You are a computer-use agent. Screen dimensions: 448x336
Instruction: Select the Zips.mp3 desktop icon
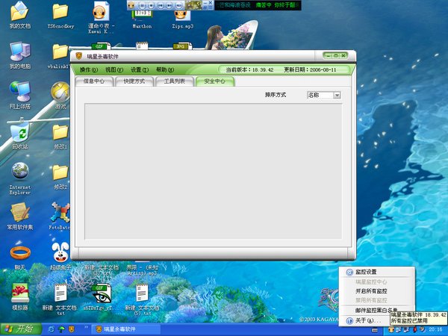coord(183,19)
